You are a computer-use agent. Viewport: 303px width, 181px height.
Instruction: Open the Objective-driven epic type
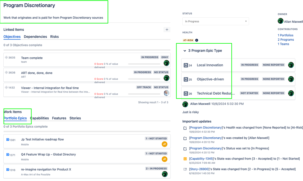(x=210, y=79)
